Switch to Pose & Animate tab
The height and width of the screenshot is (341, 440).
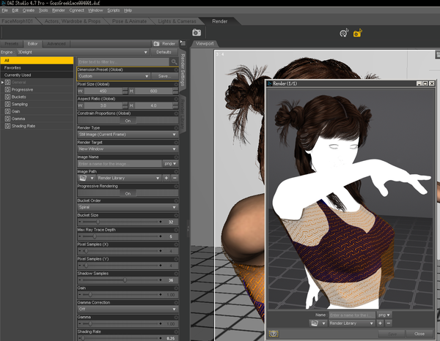129,21
